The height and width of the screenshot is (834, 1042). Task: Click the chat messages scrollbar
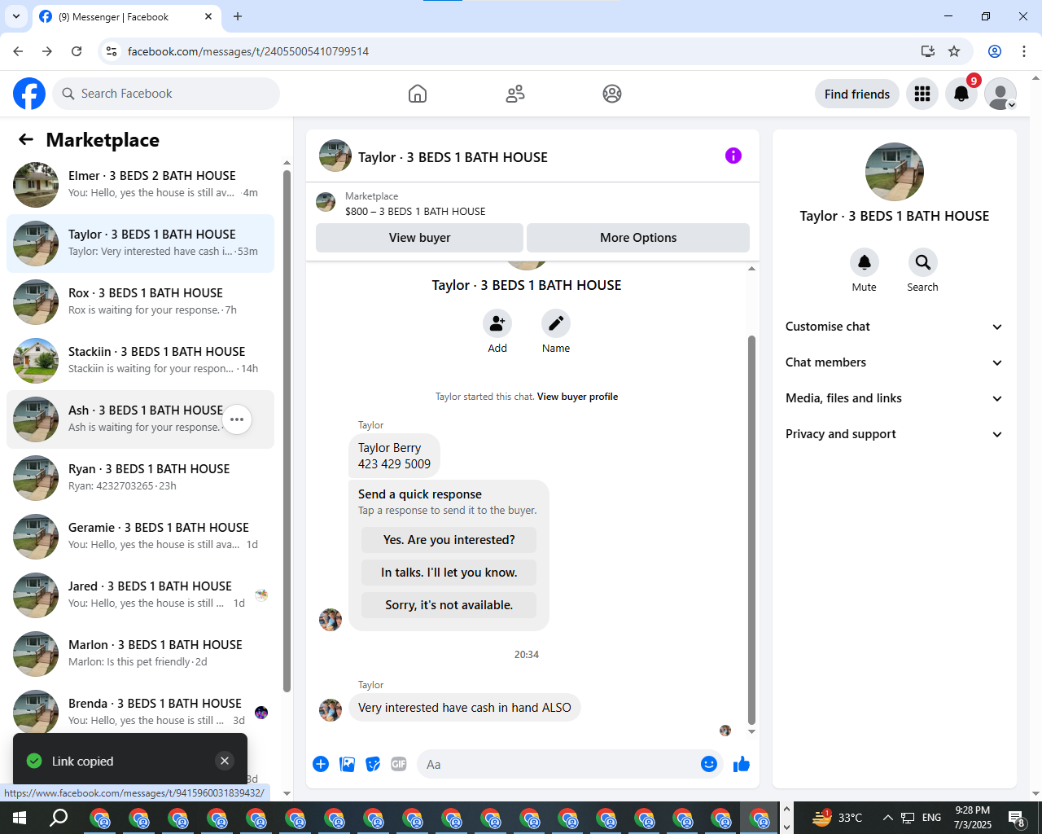pyautogui.click(x=751, y=529)
